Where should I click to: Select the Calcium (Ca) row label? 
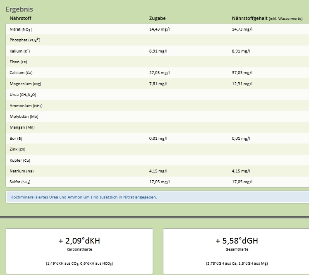[x=21, y=73]
